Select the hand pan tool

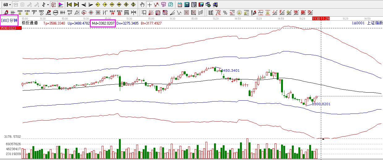[142, 5]
